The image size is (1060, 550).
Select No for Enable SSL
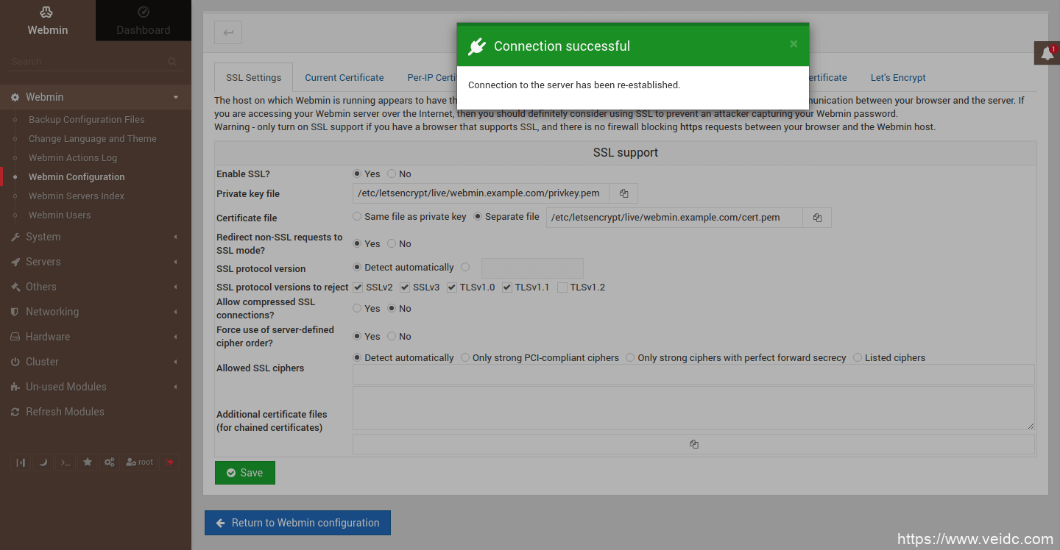tap(392, 174)
